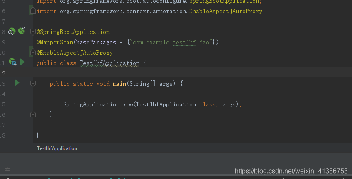
Task: Run the TestlhfApplication class via its gutter arrow
Action: (x=22, y=62)
